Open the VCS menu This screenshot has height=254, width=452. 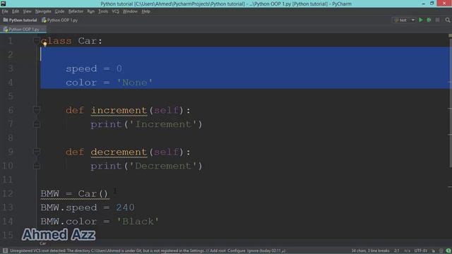pyautogui.click(x=115, y=11)
